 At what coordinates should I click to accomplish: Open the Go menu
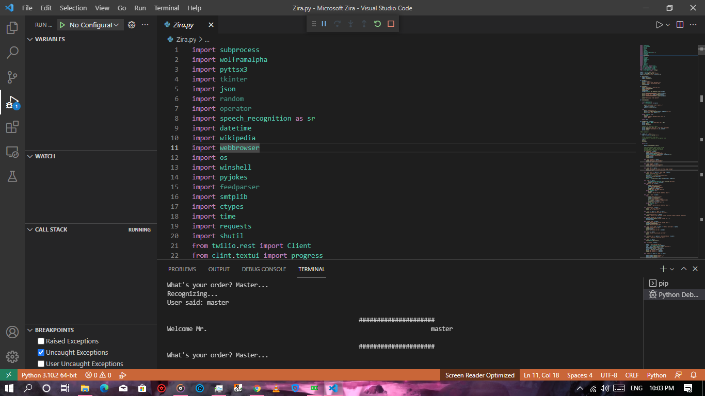coord(122,8)
